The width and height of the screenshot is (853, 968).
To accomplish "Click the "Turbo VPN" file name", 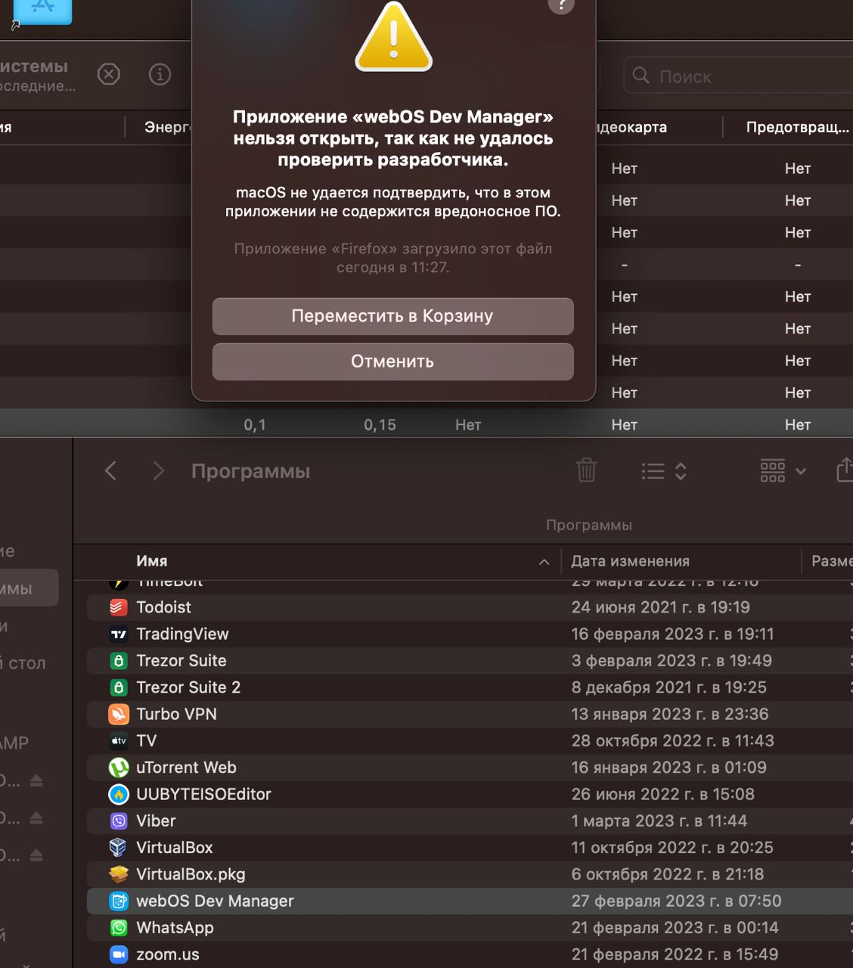I will pos(176,714).
